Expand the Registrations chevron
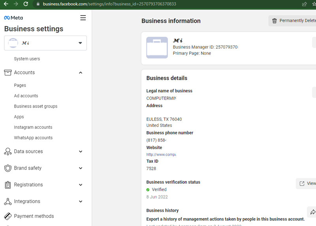This screenshot has width=316, height=226. tap(81, 185)
